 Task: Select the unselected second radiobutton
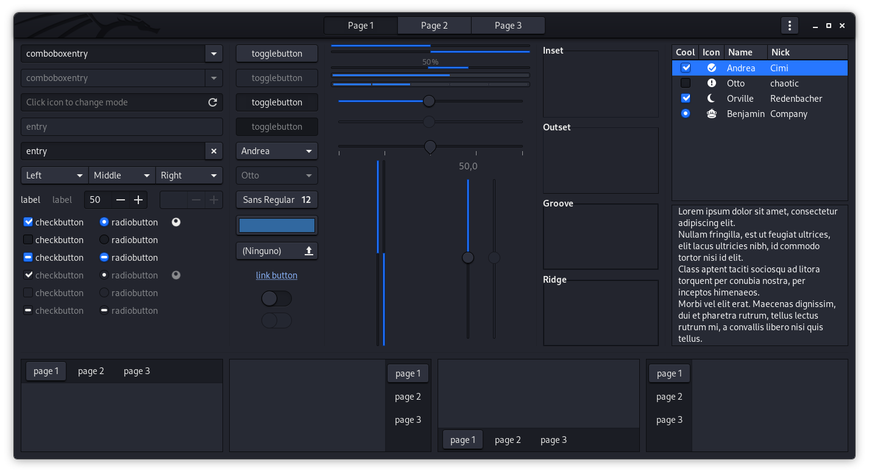pyautogui.click(x=104, y=240)
